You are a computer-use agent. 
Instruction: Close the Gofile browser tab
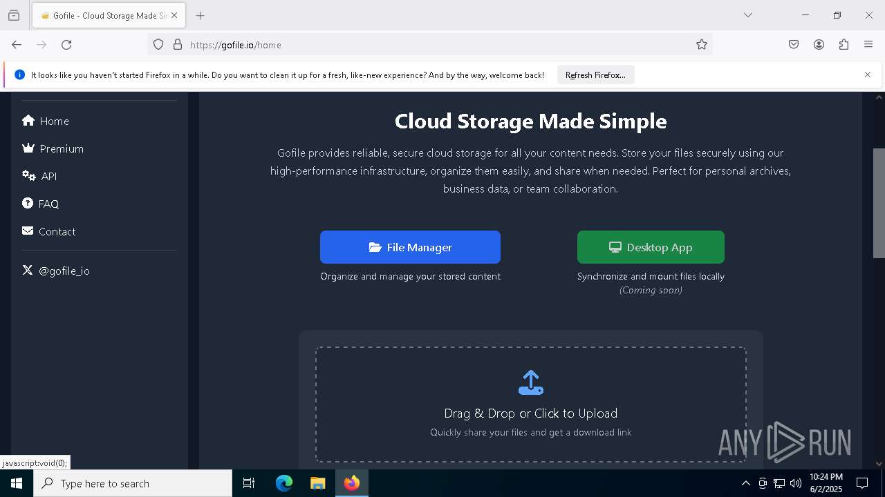175,15
